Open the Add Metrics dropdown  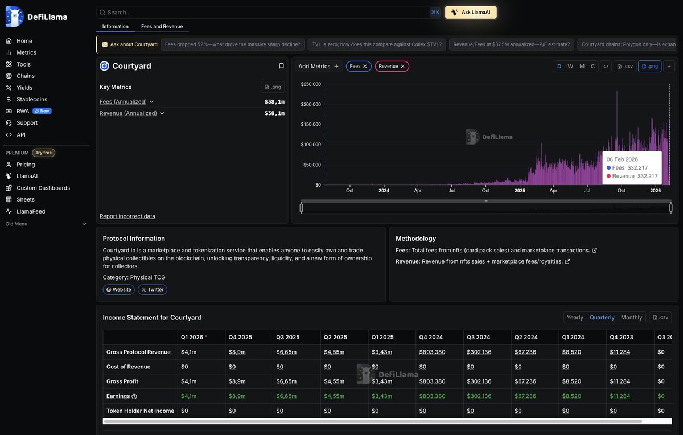pos(318,67)
